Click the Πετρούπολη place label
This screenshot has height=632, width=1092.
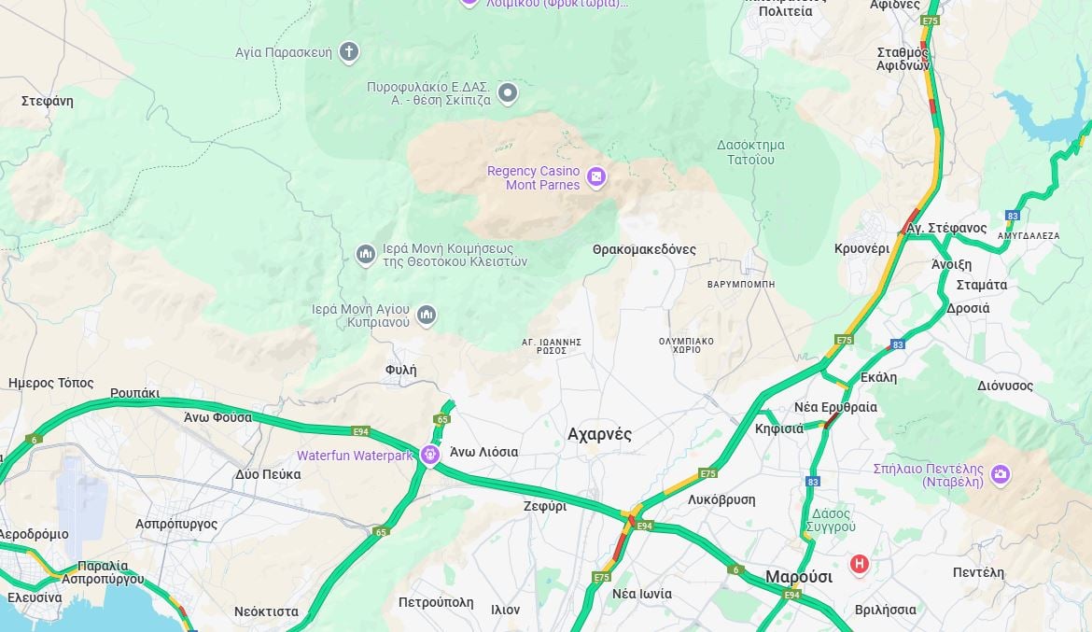point(436,602)
